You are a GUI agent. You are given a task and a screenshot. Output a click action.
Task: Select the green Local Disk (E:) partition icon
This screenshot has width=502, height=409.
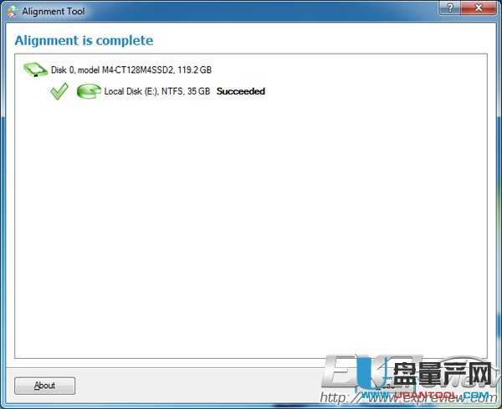click(x=89, y=91)
